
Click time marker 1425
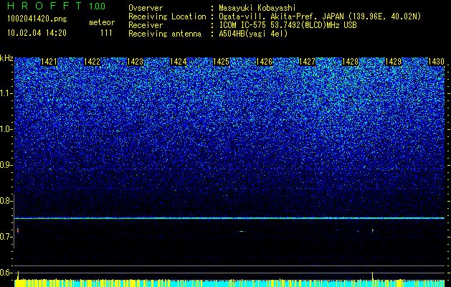(221, 62)
